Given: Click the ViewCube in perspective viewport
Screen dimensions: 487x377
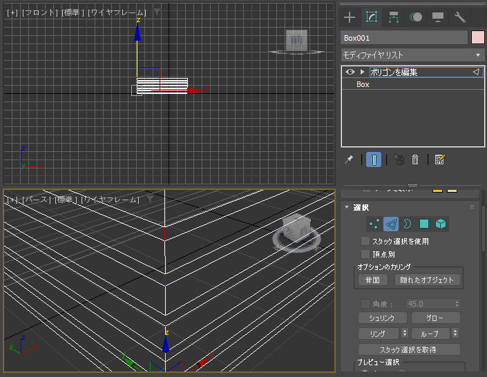Looking at the screenshot, I should (296, 229).
